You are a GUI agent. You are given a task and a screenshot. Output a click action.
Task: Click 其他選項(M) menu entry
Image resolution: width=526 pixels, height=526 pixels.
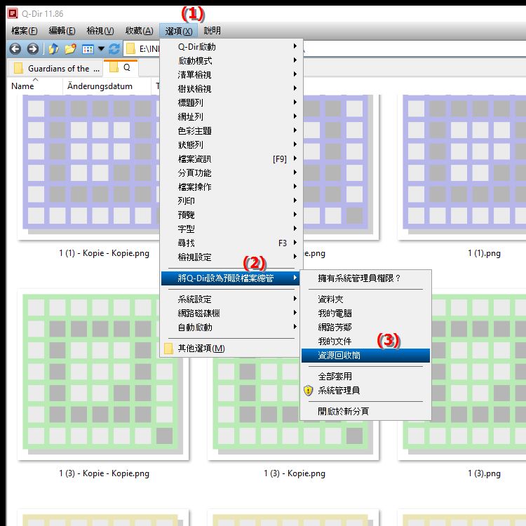201,349
